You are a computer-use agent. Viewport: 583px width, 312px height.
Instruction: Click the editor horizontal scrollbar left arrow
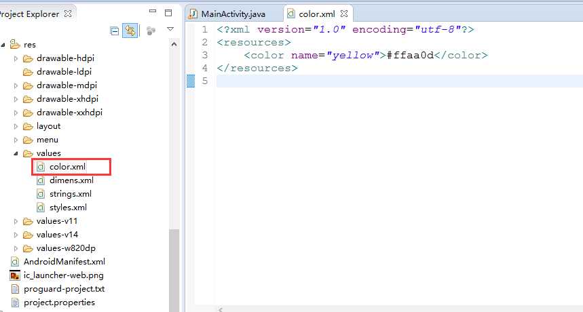pos(220,309)
